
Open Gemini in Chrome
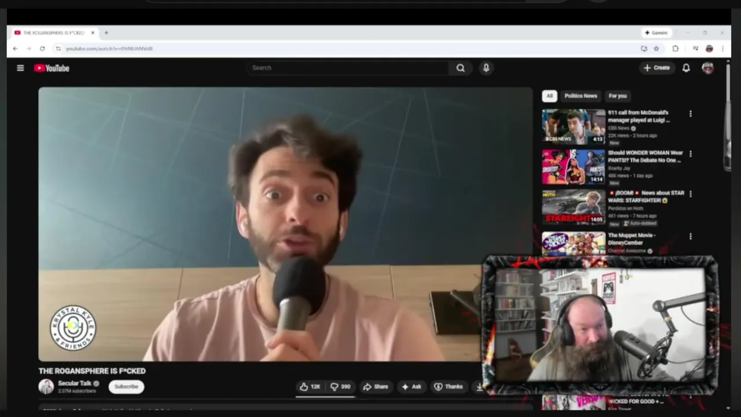pyautogui.click(x=656, y=33)
